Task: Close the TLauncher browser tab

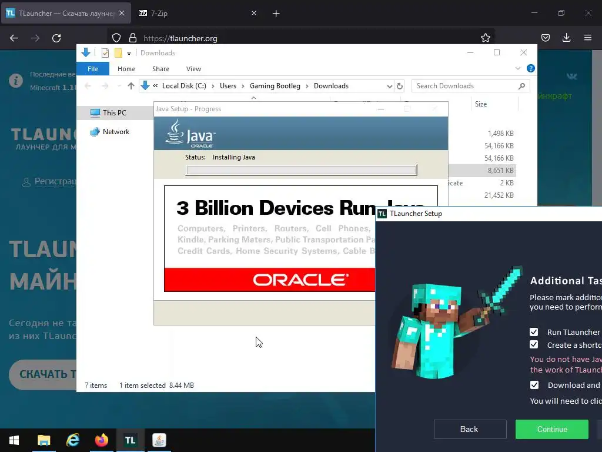Action: point(122,13)
